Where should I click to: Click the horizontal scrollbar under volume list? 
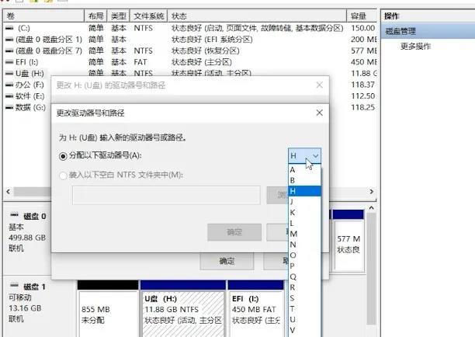click(x=186, y=192)
